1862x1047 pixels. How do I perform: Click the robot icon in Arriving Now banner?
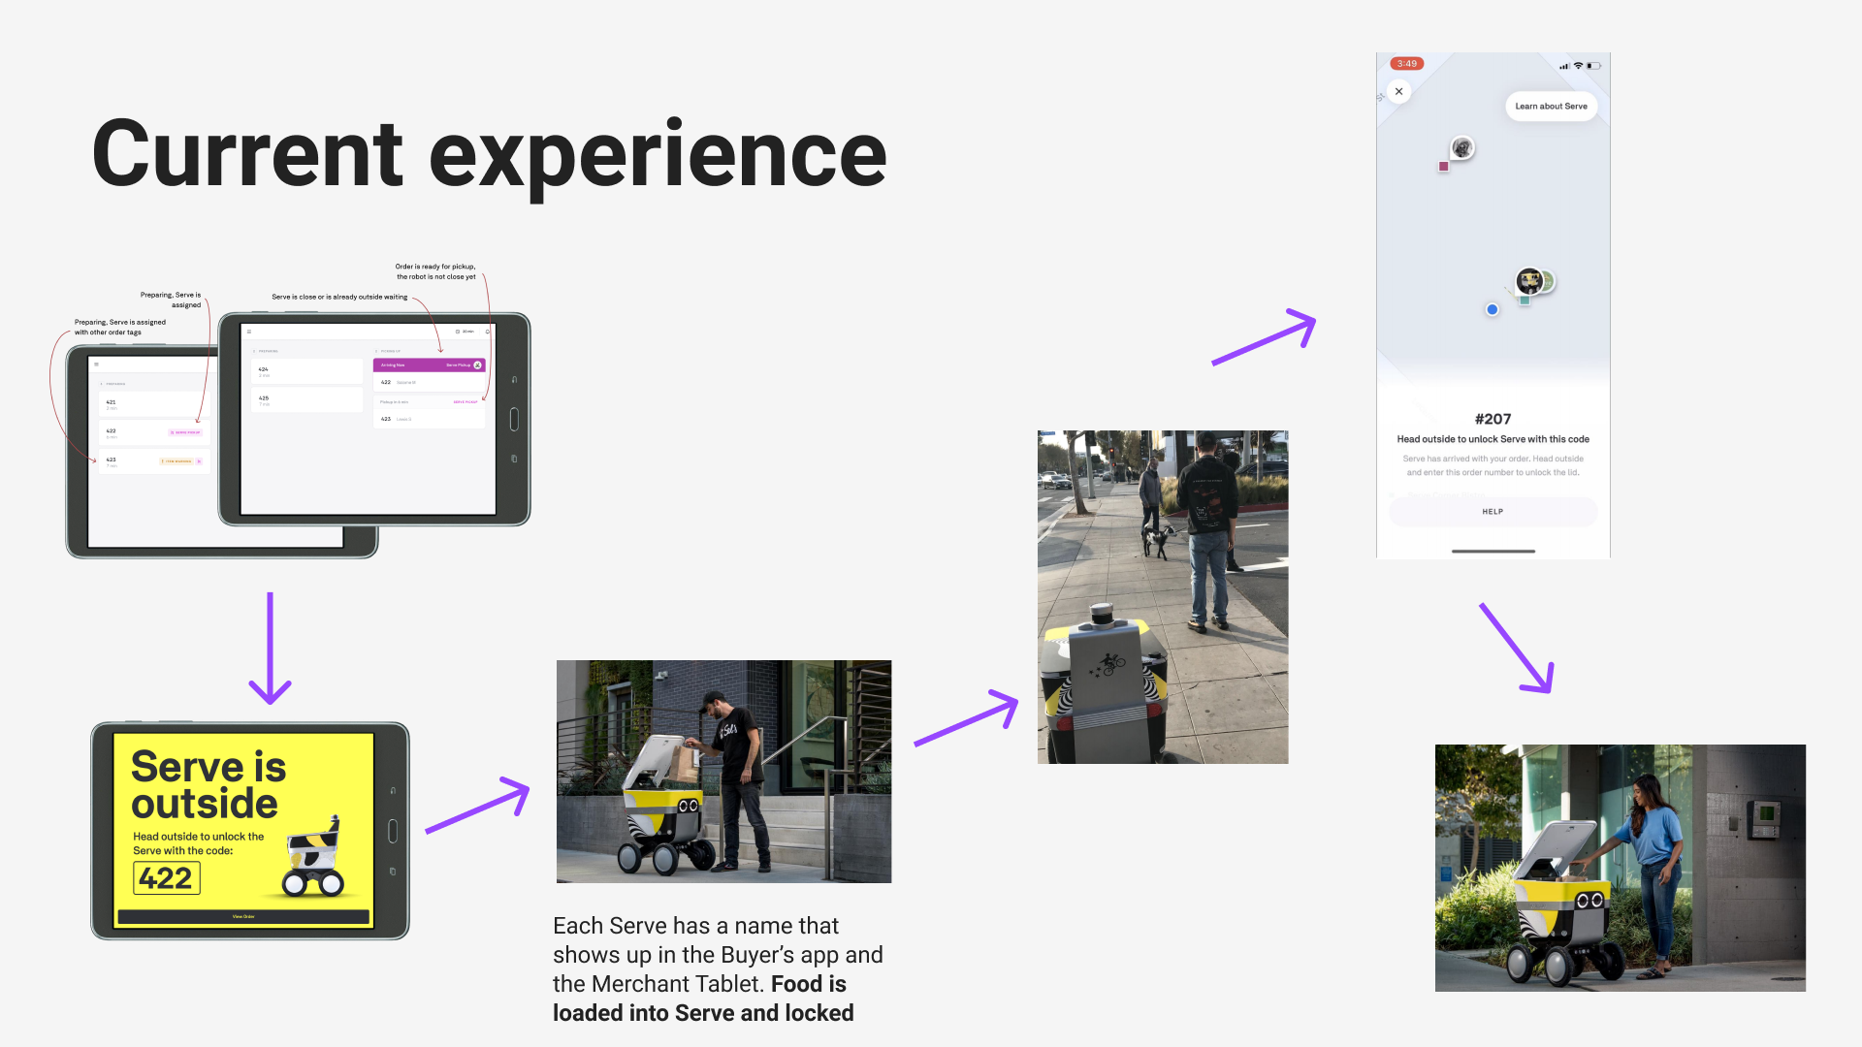[x=477, y=365]
